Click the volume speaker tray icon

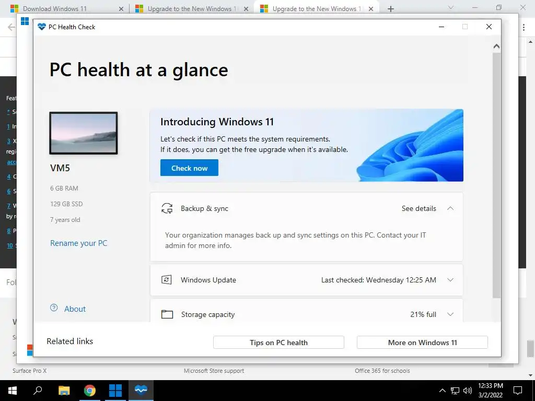[x=468, y=391]
